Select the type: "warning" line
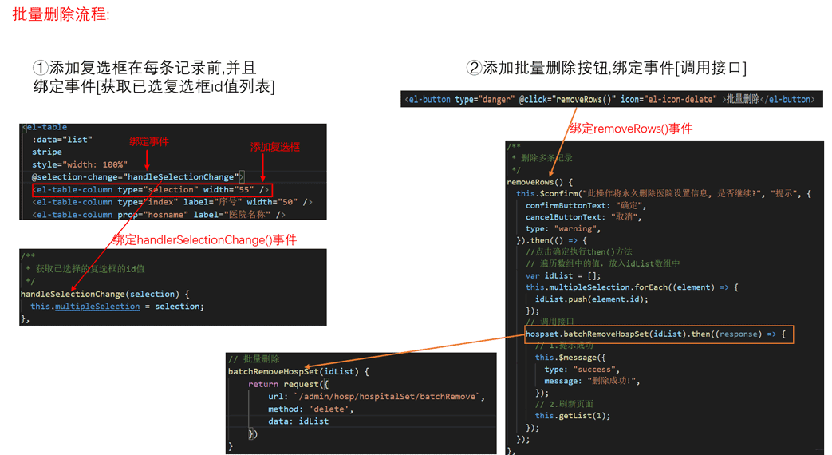 click(563, 229)
